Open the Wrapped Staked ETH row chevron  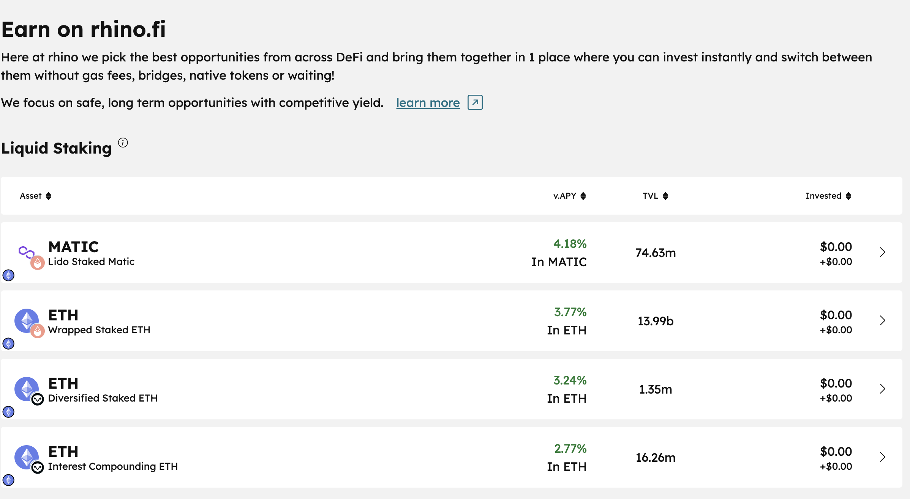pos(883,320)
